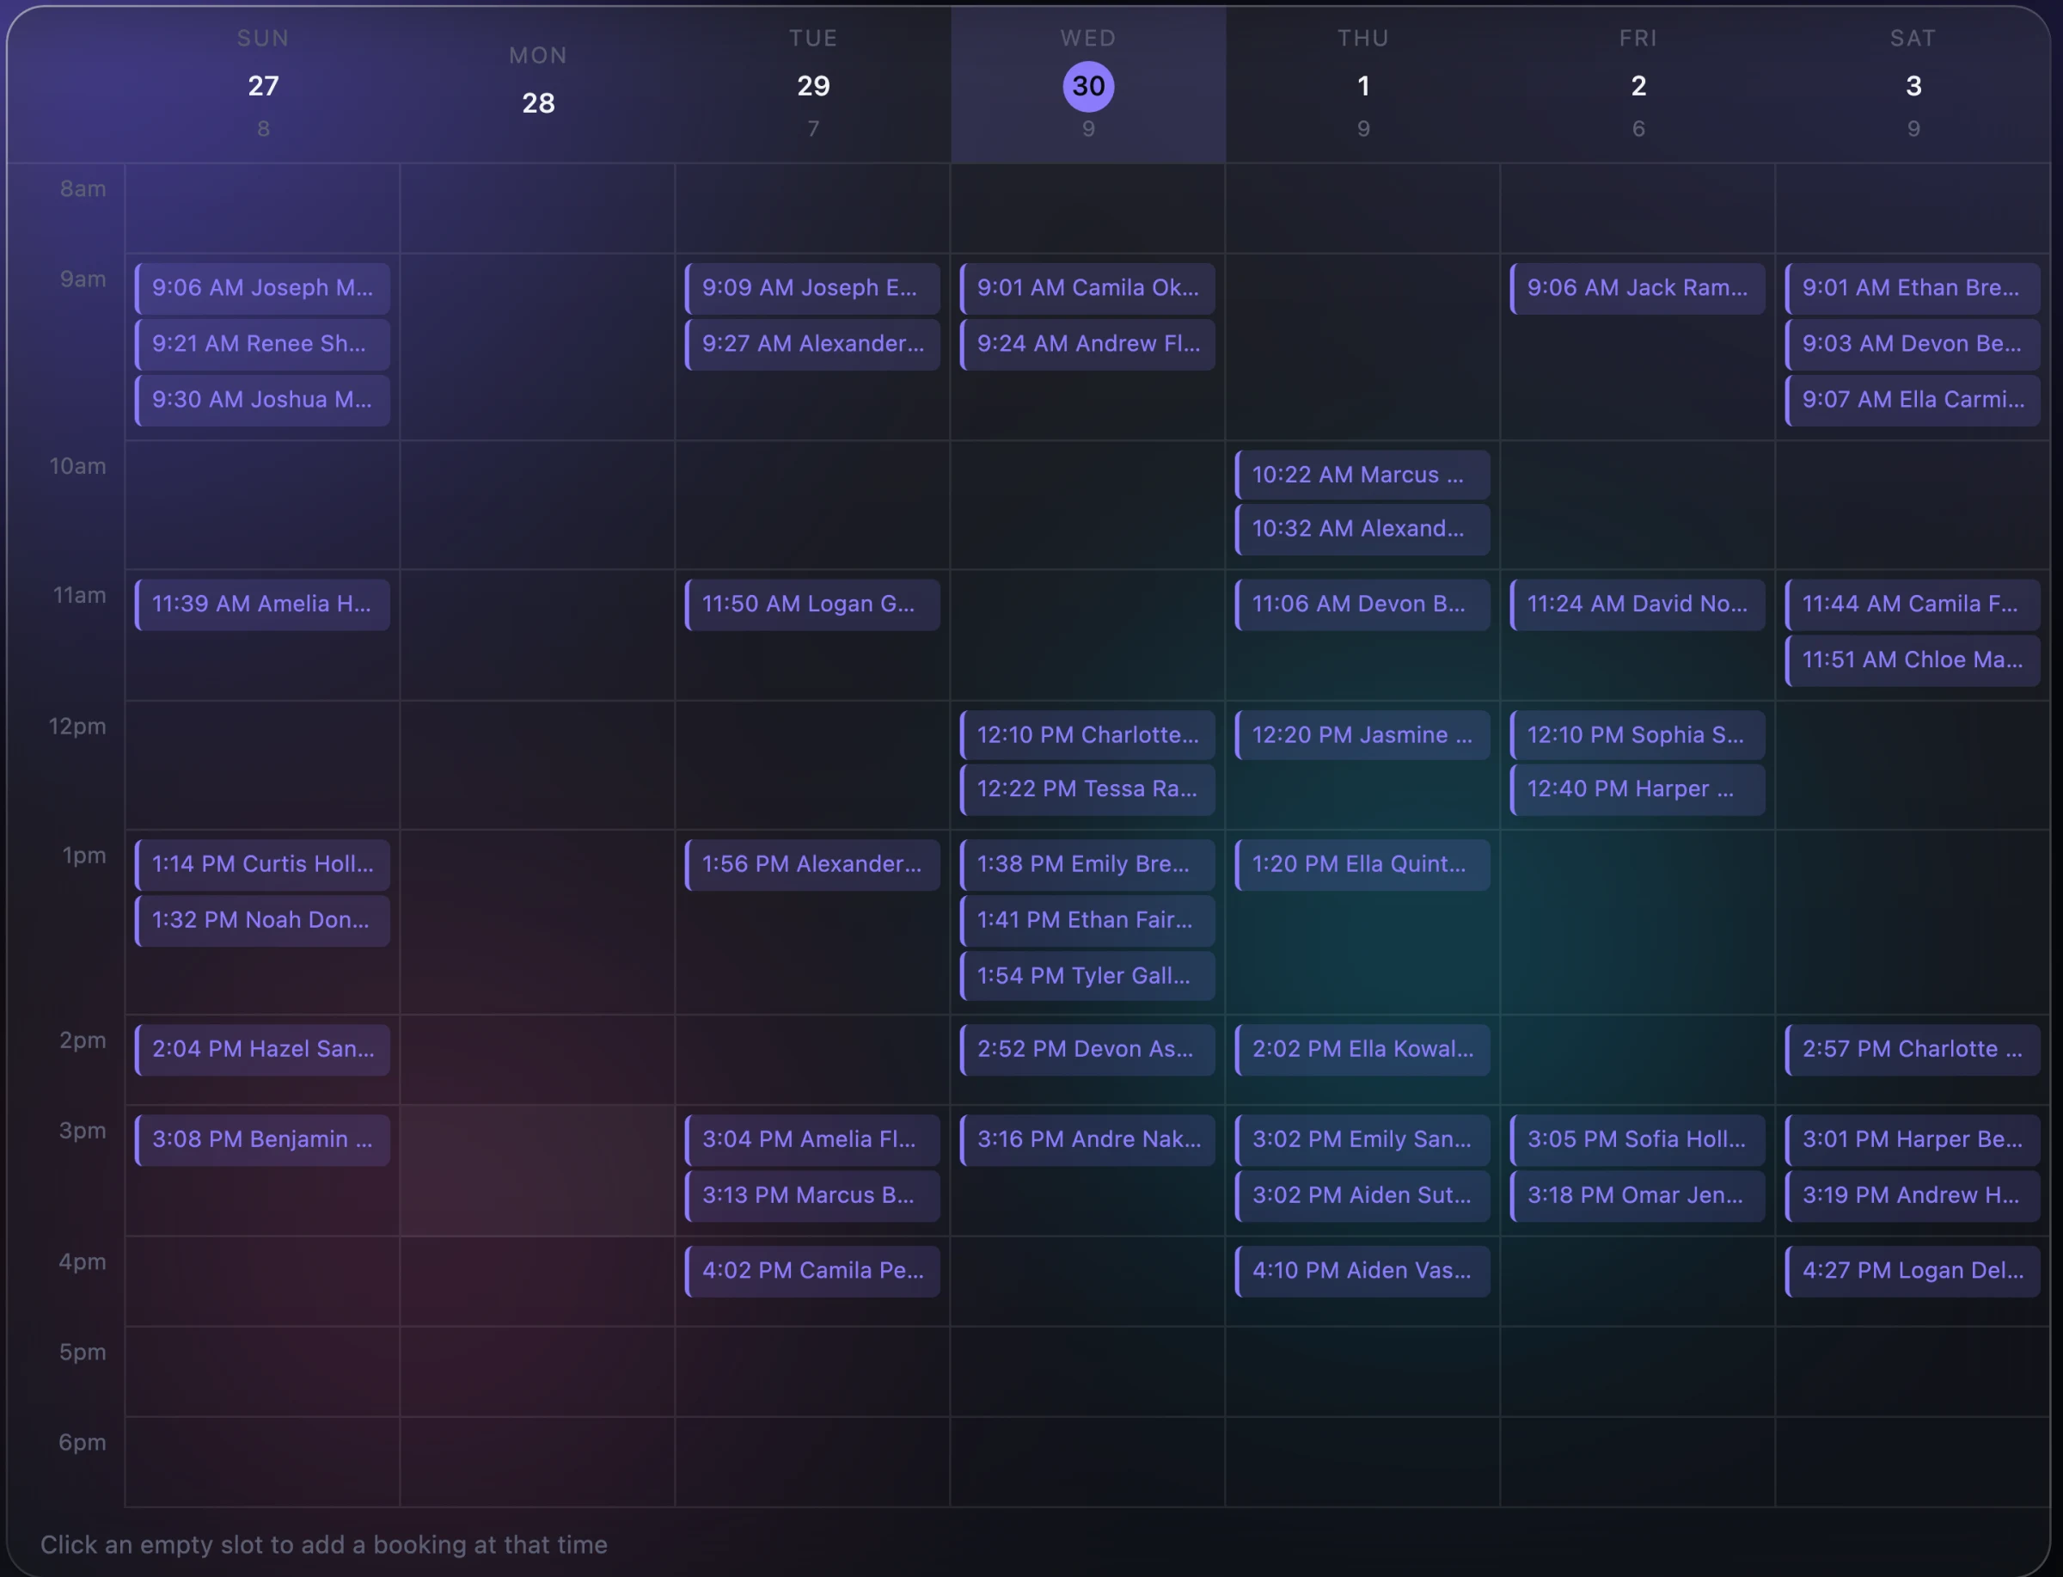Select the 10:32 AM Alexand... event
Image resolution: width=2063 pixels, height=1577 pixels.
coord(1362,530)
